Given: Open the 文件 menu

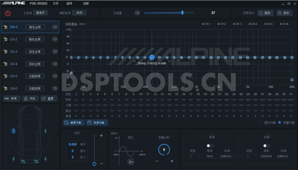Looking at the screenshot, I should [x=56, y=3].
